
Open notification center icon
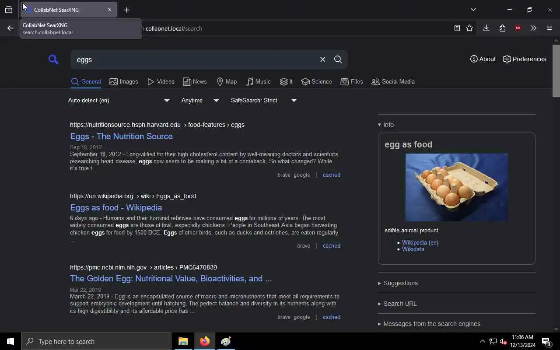coord(546,341)
